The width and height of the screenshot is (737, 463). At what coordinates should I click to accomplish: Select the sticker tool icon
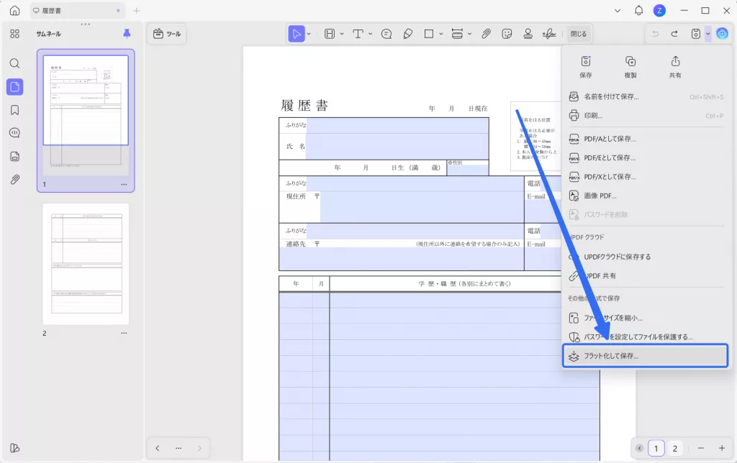[507, 34]
